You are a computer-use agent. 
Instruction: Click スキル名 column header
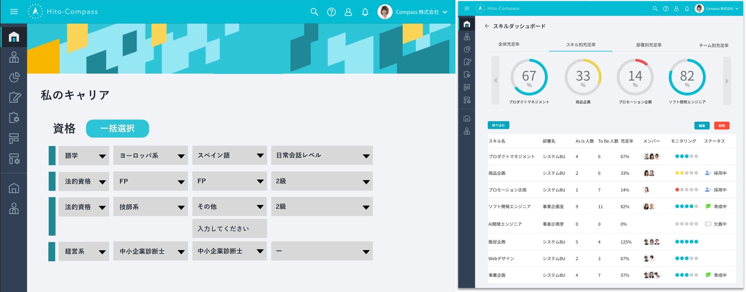click(497, 141)
